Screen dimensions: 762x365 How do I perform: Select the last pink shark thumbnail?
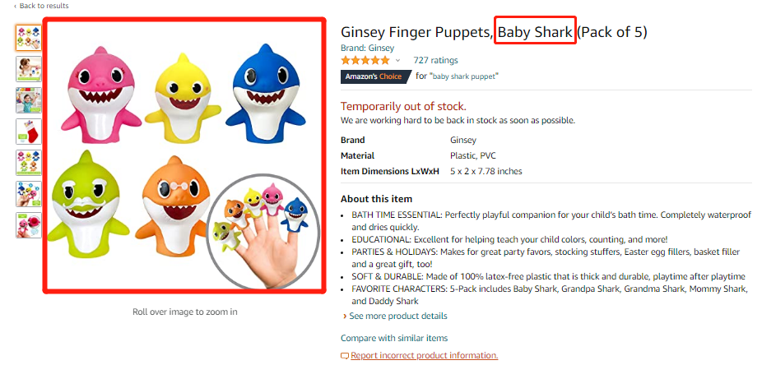pos(28,225)
